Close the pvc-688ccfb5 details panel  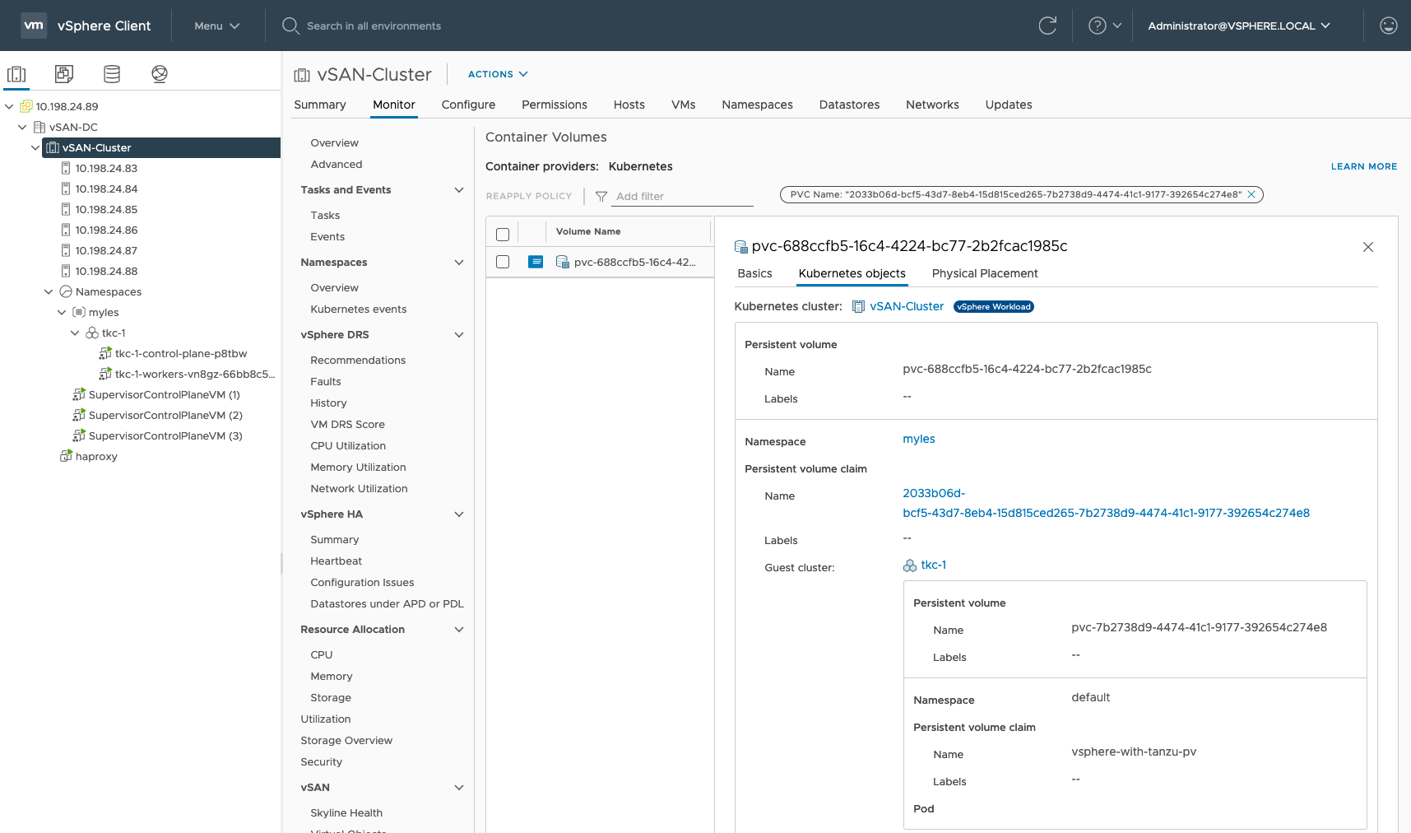[1368, 247]
